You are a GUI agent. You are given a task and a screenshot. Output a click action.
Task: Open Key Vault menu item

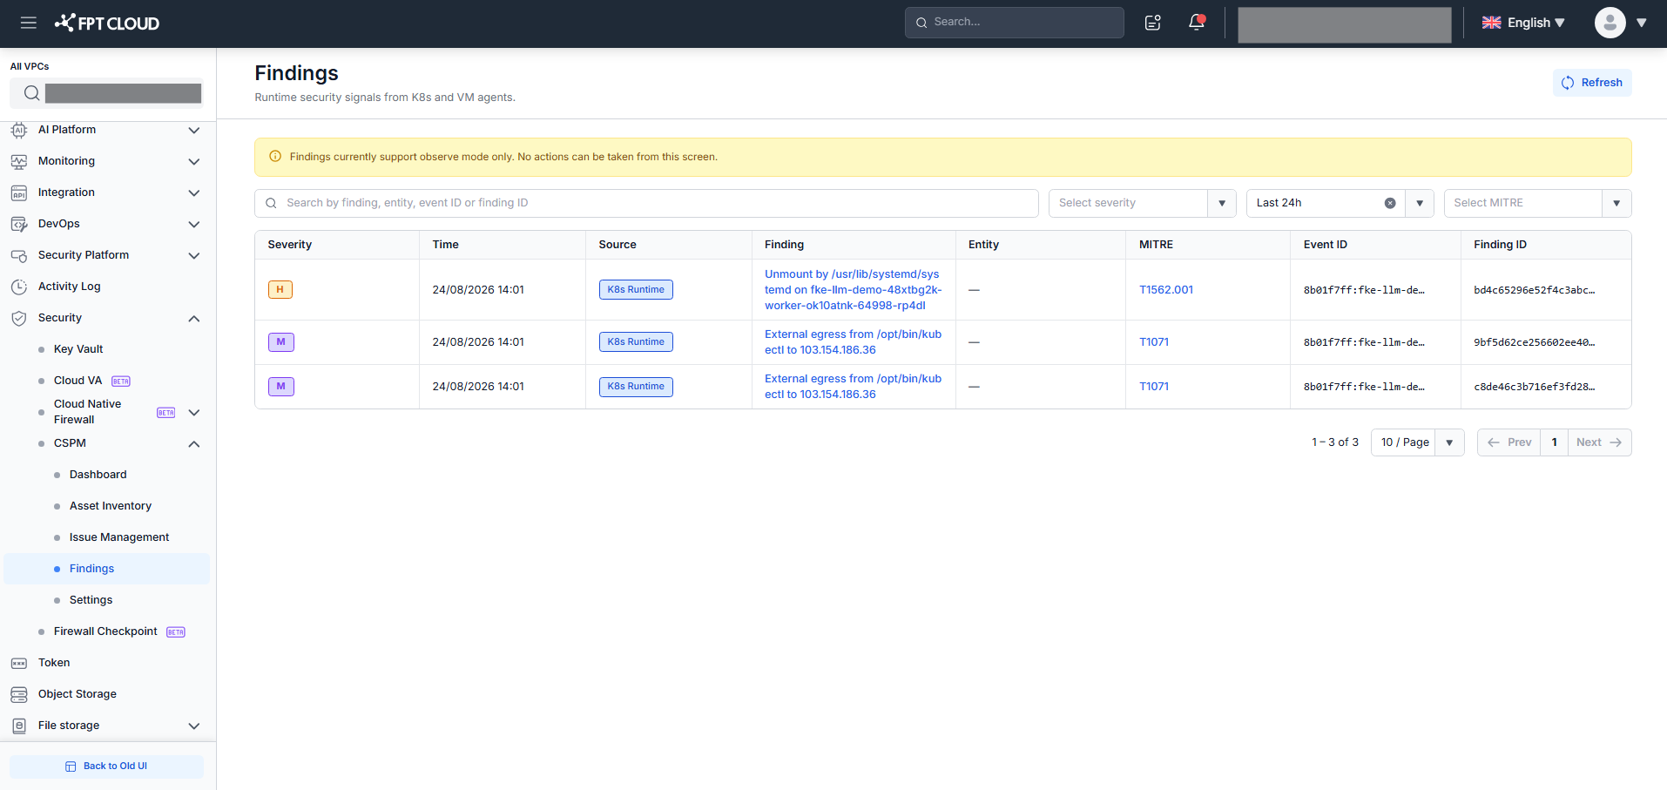click(x=78, y=349)
